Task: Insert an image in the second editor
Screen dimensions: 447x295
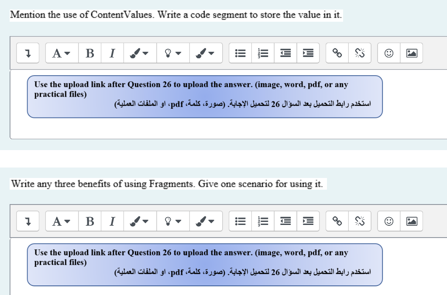Action: tap(411, 221)
